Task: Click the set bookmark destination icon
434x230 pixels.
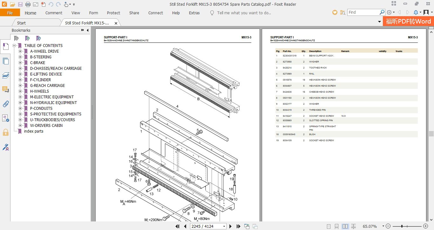Action: 38,38
